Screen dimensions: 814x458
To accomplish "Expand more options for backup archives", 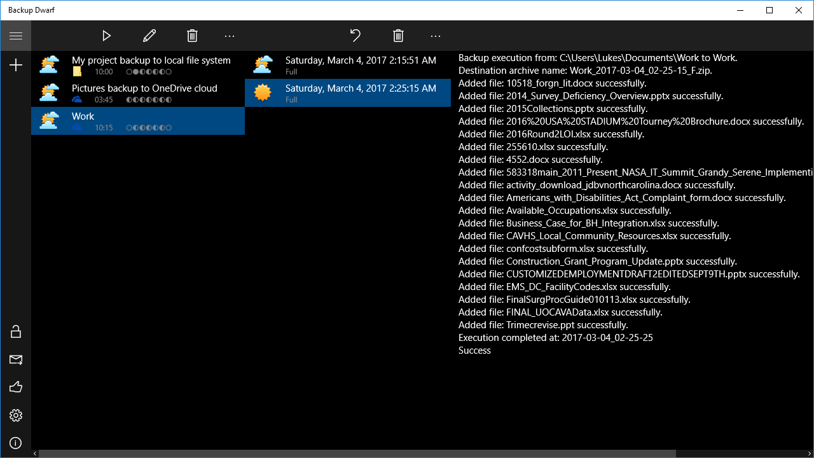I will pos(436,36).
